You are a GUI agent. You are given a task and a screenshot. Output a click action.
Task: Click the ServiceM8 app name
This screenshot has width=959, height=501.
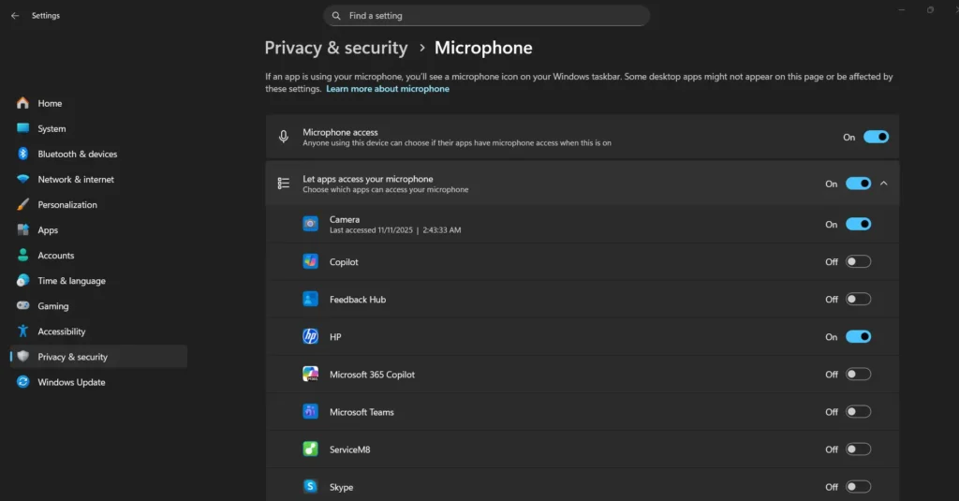[350, 449]
